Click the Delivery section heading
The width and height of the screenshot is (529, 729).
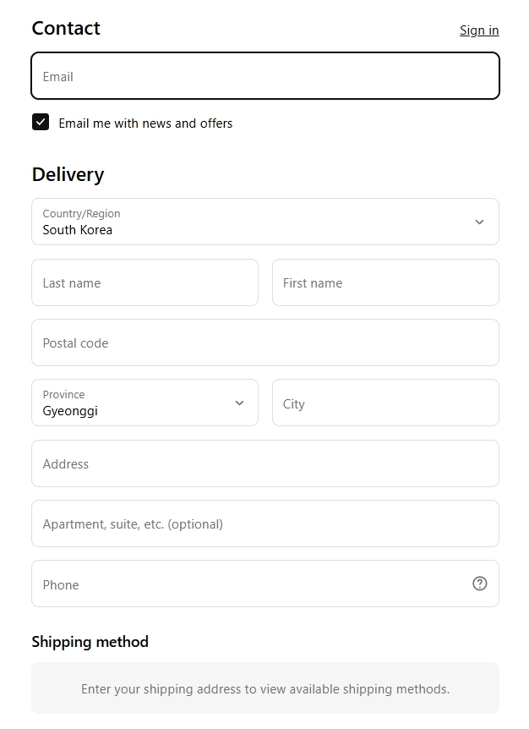pyautogui.click(x=68, y=175)
